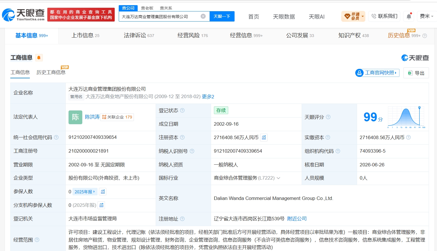The width and height of the screenshot is (437, 251).
Task: Click the English name Dalian Wanda text
Action: point(274,199)
